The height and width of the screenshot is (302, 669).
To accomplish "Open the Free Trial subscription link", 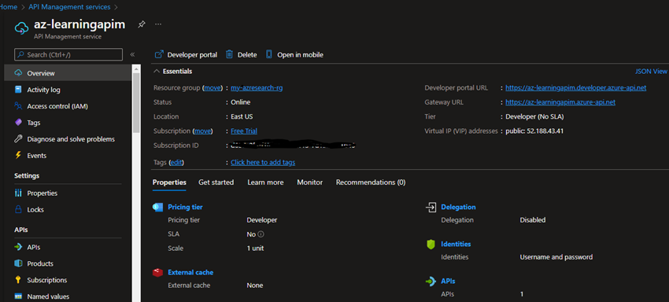I will (x=244, y=131).
